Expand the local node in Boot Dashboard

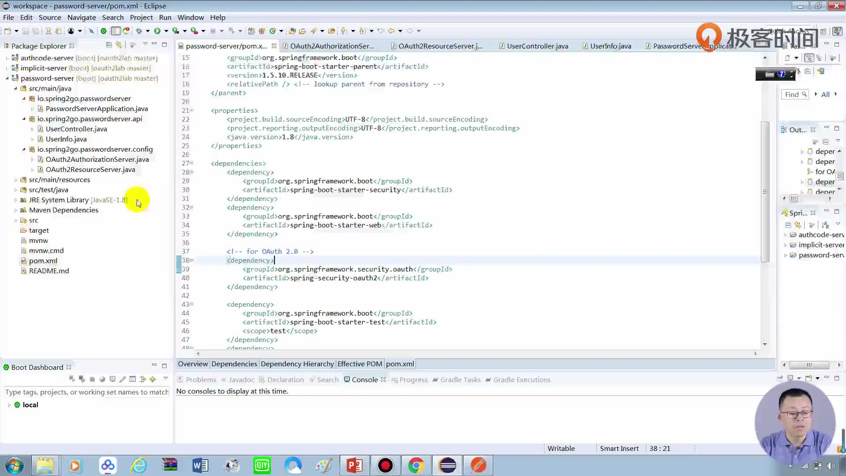click(x=10, y=405)
